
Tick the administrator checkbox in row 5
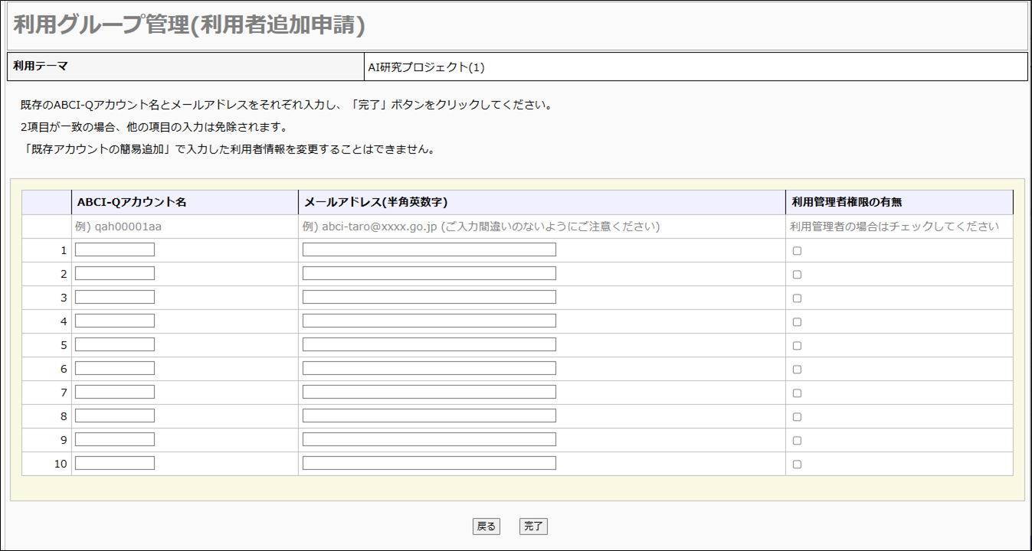(797, 345)
